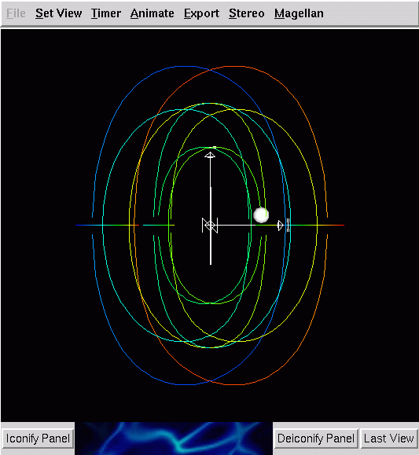The height and width of the screenshot is (455, 419).
Task: Click the right-pointing arrowhead on the horizontal axis
Action: tap(280, 226)
